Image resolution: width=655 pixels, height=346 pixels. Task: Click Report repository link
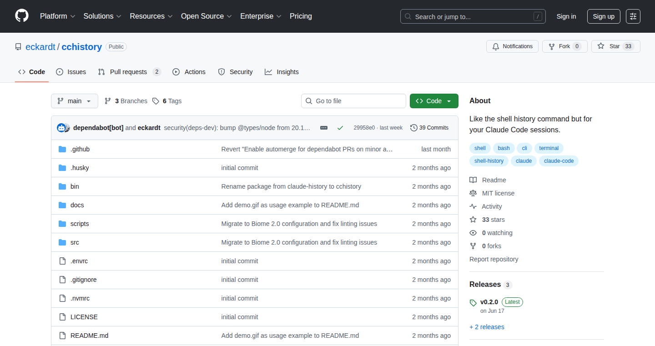[x=494, y=259]
